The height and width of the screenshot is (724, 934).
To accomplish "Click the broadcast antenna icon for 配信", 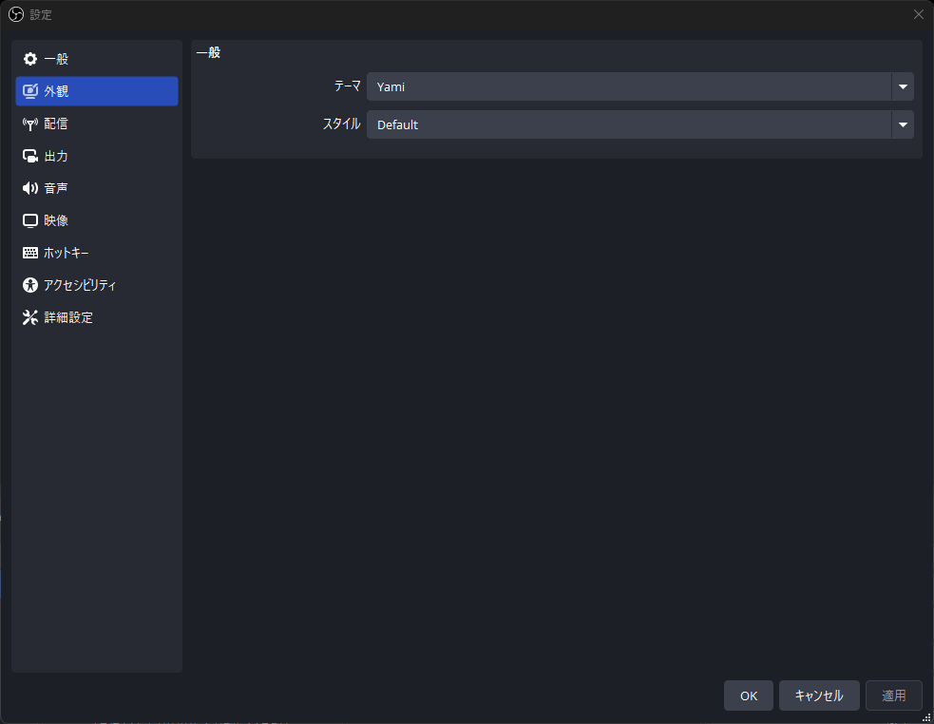I will click(29, 124).
